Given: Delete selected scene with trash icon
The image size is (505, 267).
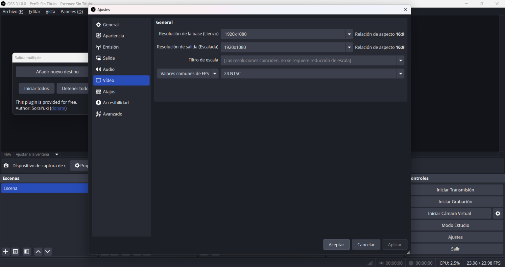Looking at the screenshot, I should click(x=15, y=252).
